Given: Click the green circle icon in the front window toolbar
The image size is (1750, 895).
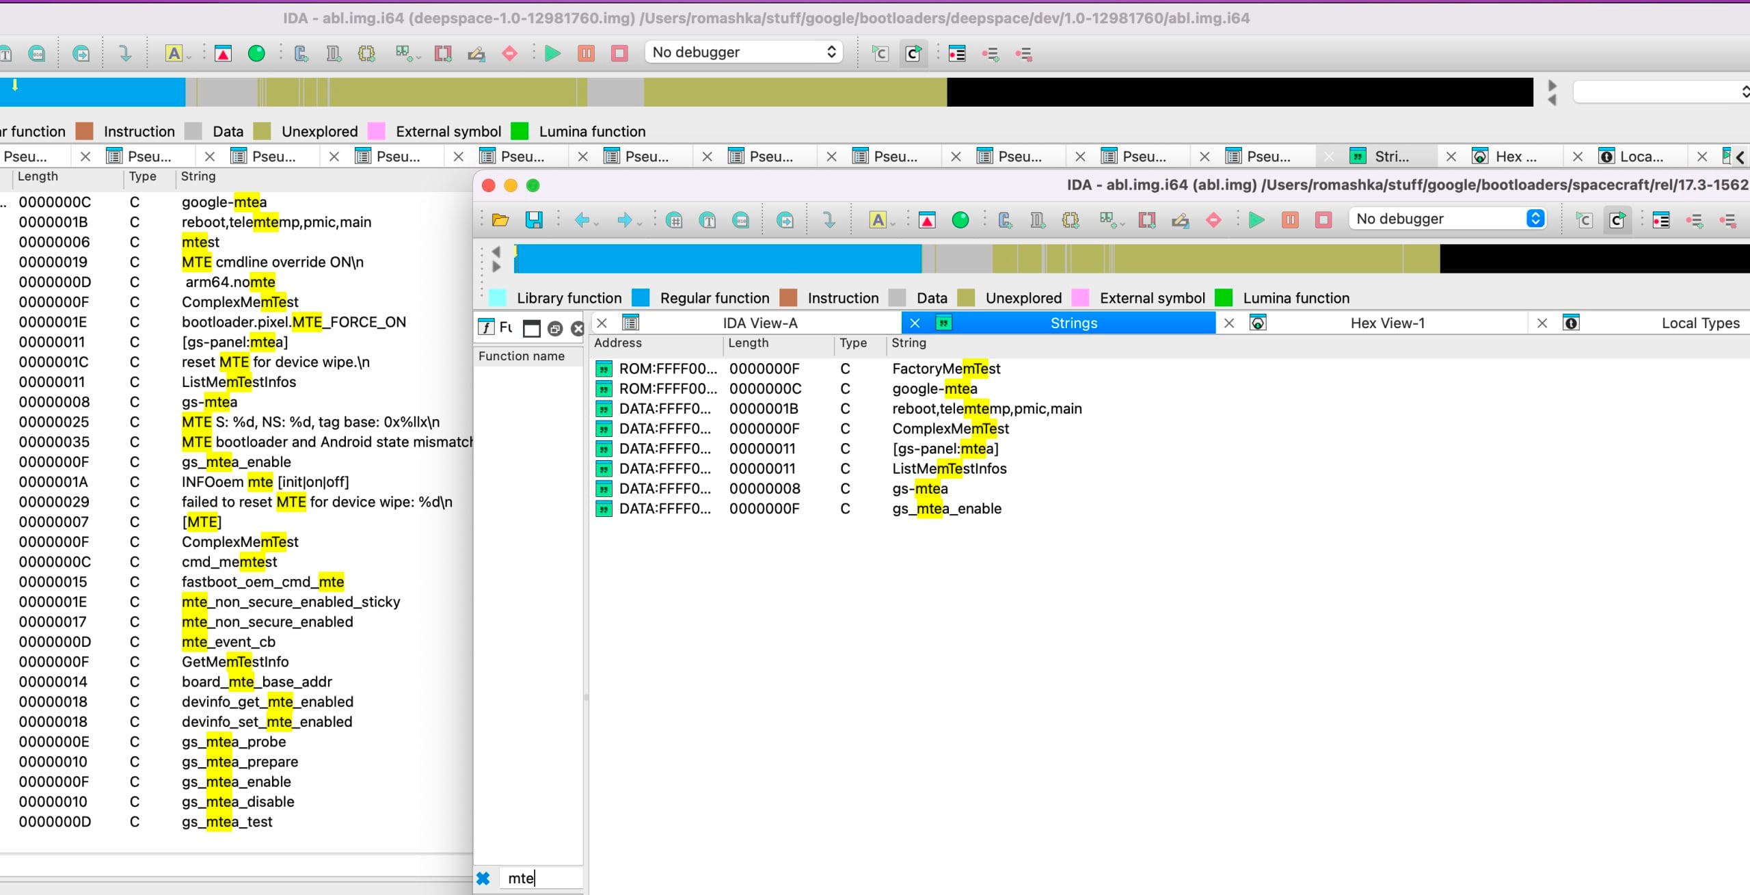Looking at the screenshot, I should pos(960,219).
